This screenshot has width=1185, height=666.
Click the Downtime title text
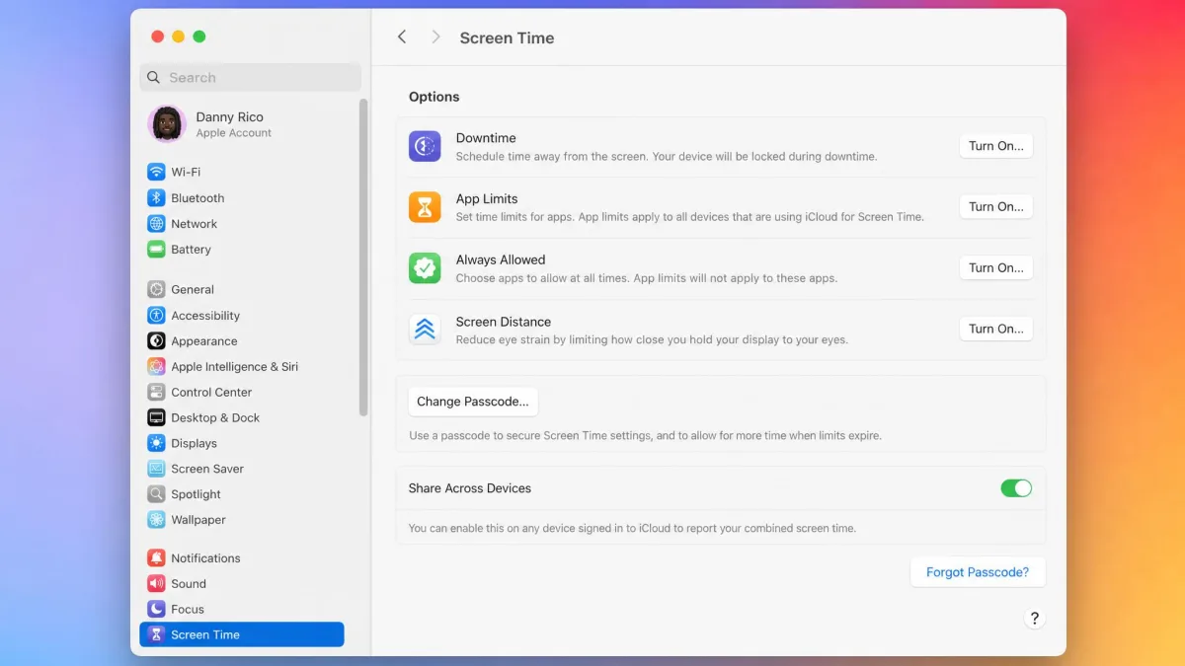[486, 138]
